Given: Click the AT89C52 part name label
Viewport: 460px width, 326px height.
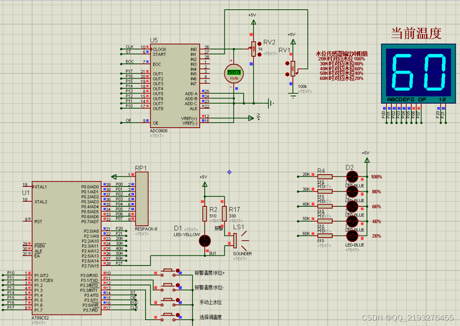Looking at the screenshot, I should (x=40, y=318).
